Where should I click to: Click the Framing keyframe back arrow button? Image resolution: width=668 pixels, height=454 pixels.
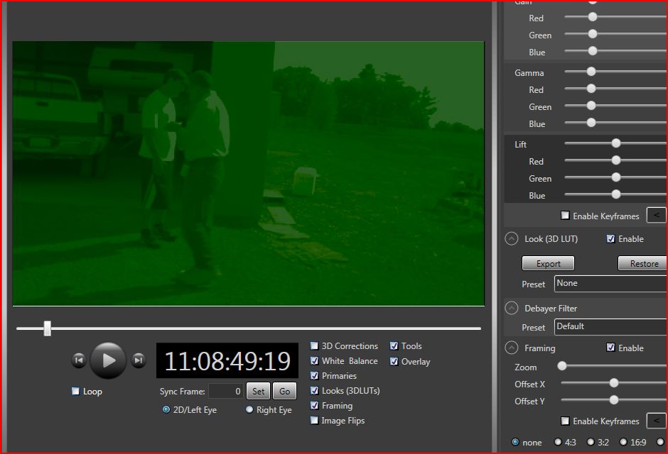tap(656, 421)
